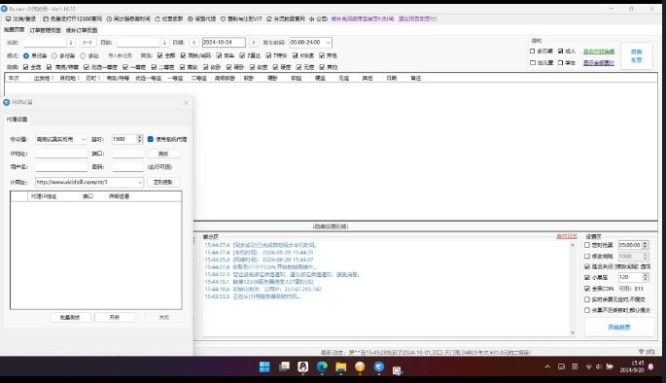Click output log scrollbar up arrow
The width and height of the screenshot is (666, 383).
(x=573, y=245)
